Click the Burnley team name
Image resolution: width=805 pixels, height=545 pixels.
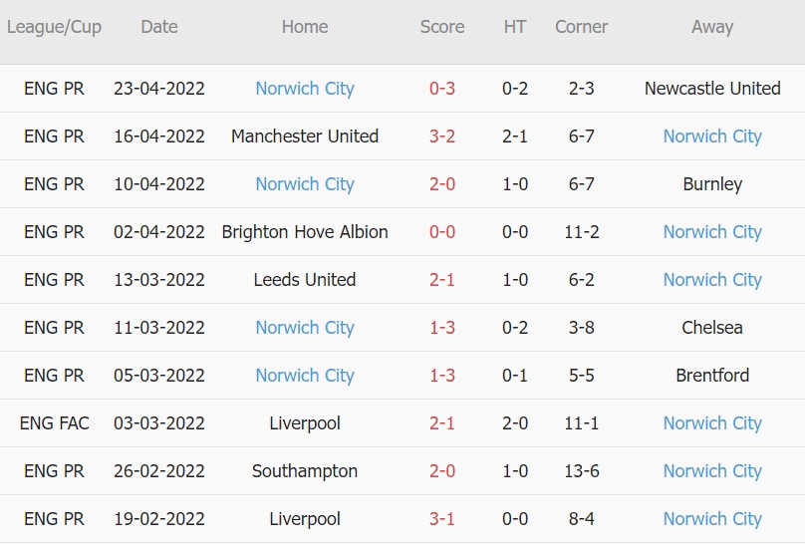(x=712, y=184)
